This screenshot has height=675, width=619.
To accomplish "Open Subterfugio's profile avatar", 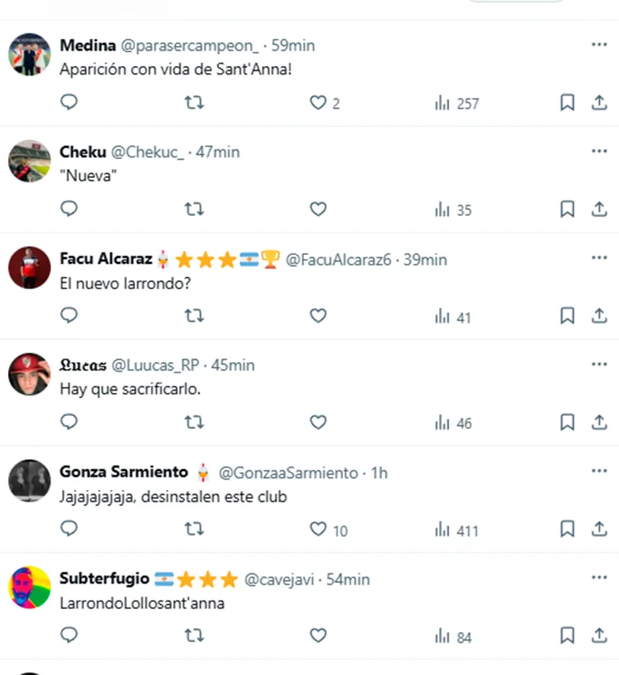I will click(29, 588).
